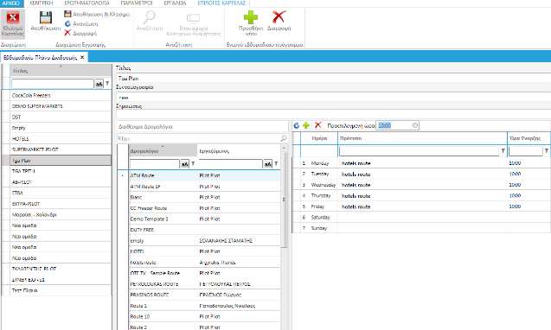551x330 pixels.
Task: Click the funnel icon in the start time column filter
Action: click(547, 151)
